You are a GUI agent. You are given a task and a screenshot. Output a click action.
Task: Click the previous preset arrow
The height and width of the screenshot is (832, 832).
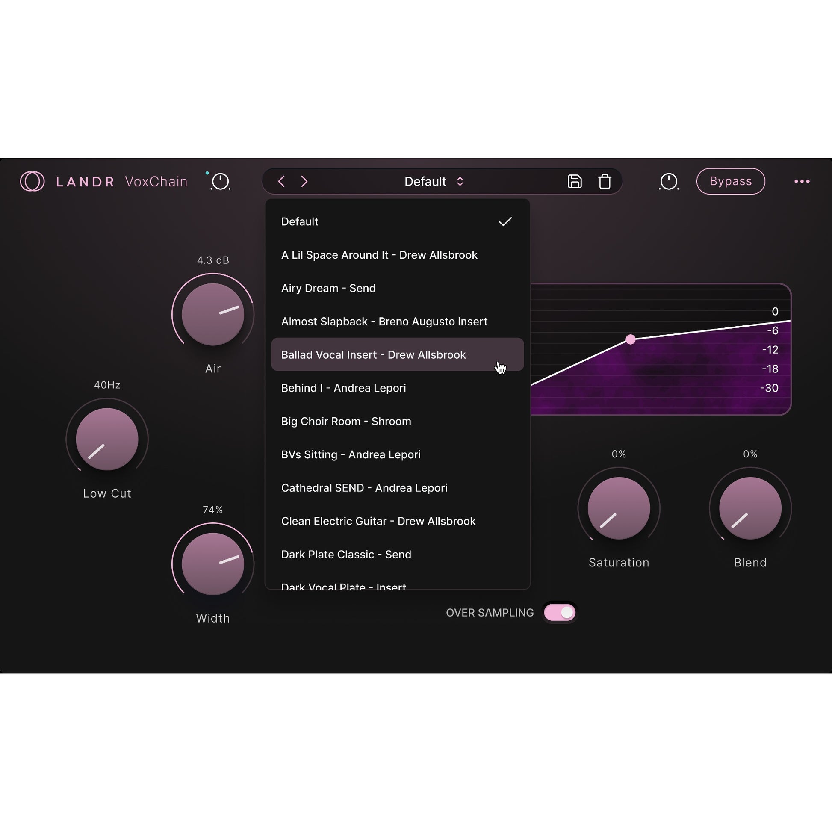281,181
